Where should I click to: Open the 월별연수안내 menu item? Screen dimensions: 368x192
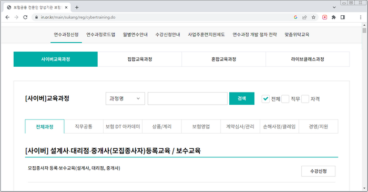pyautogui.click(x=135, y=35)
